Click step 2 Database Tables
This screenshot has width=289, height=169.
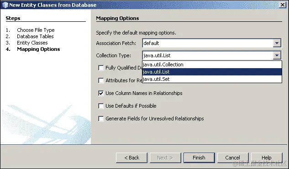(x=35, y=36)
